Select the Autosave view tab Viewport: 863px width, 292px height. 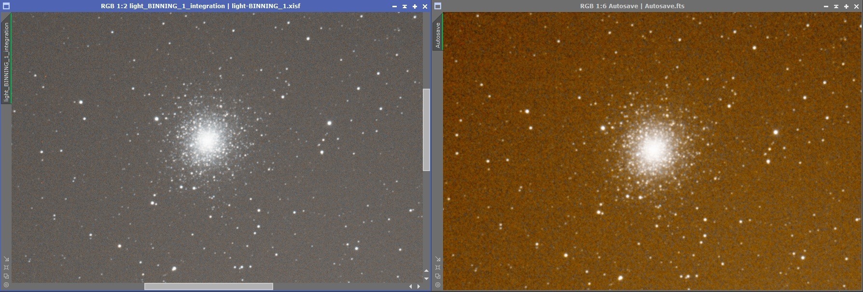(x=438, y=35)
